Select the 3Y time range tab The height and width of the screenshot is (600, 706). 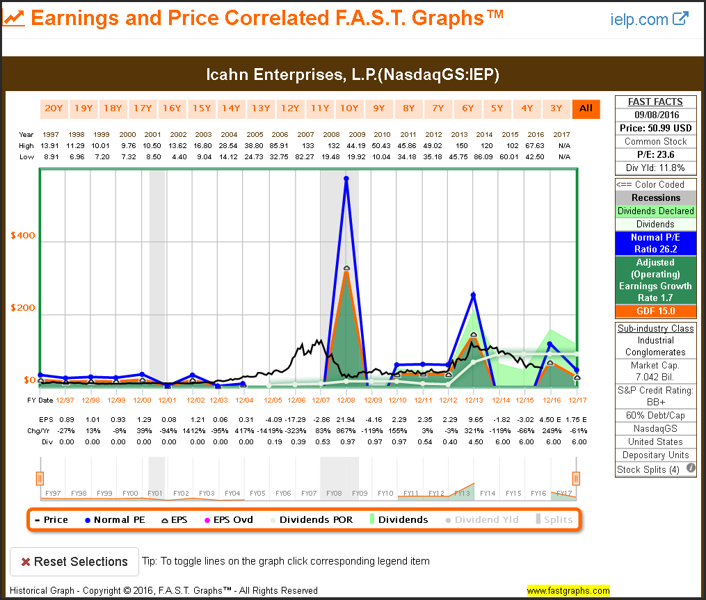[556, 108]
